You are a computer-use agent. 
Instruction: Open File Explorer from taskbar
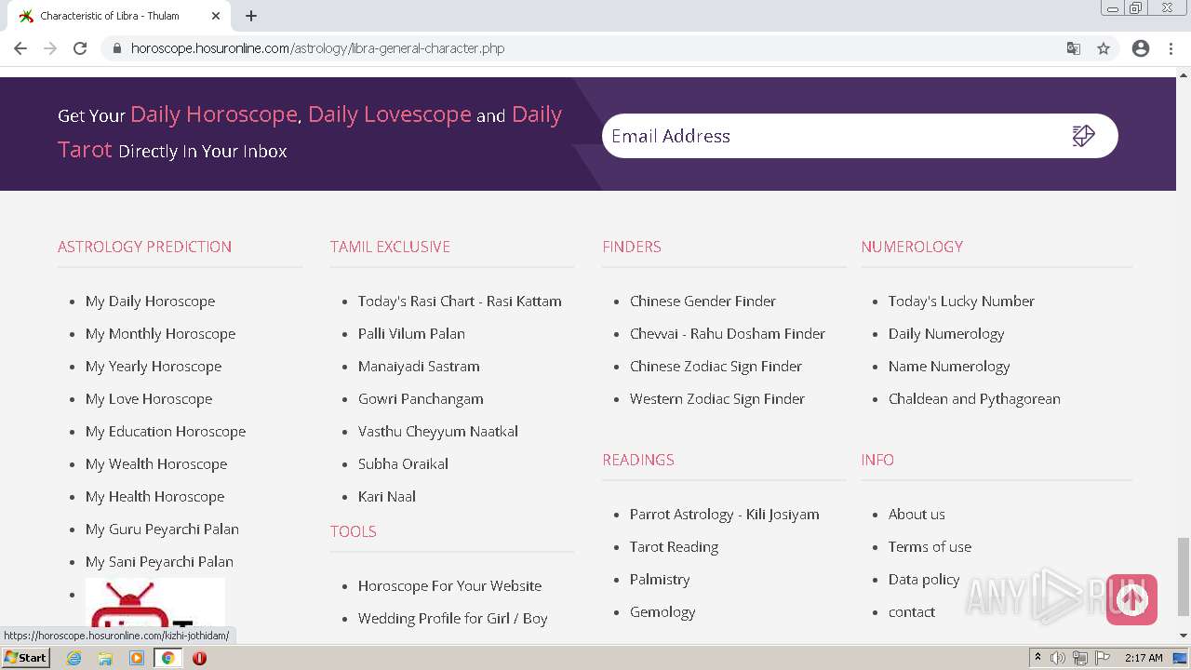(x=105, y=658)
